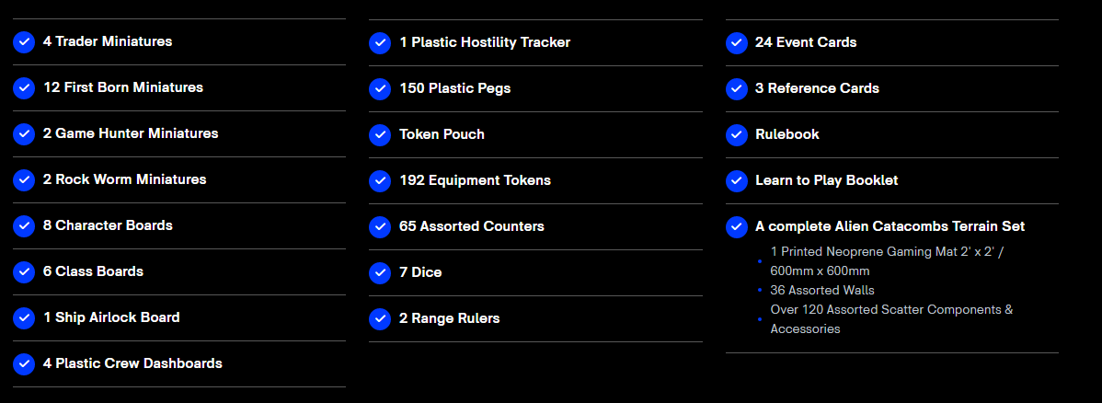This screenshot has height=403, width=1102.
Task: Click the checkmark icon beside 4 Trader Miniatures
Action: [24, 42]
